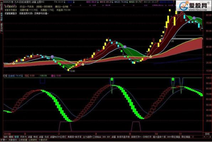Open the 公司报道 tab at the bottom

[23, 140]
